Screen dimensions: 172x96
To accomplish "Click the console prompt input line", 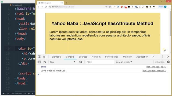I will click(103, 74).
